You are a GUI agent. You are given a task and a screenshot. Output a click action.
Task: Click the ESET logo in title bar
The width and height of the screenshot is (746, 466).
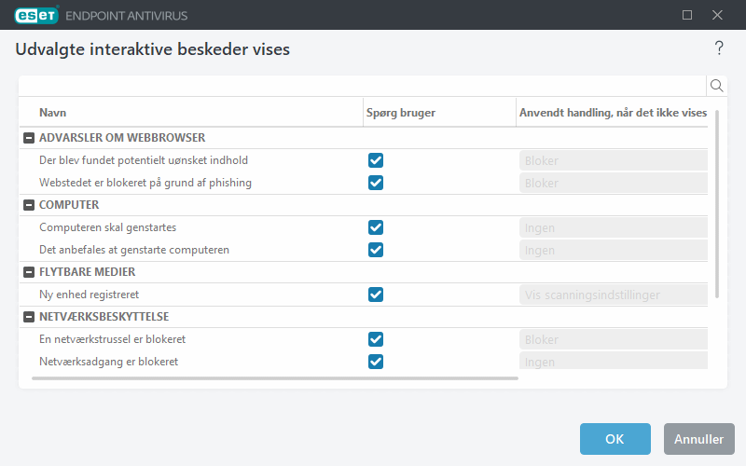[x=36, y=15]
